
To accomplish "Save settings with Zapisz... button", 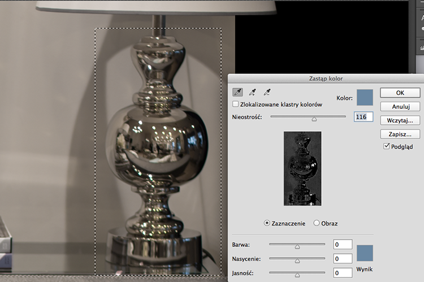I will click(400, 134).
